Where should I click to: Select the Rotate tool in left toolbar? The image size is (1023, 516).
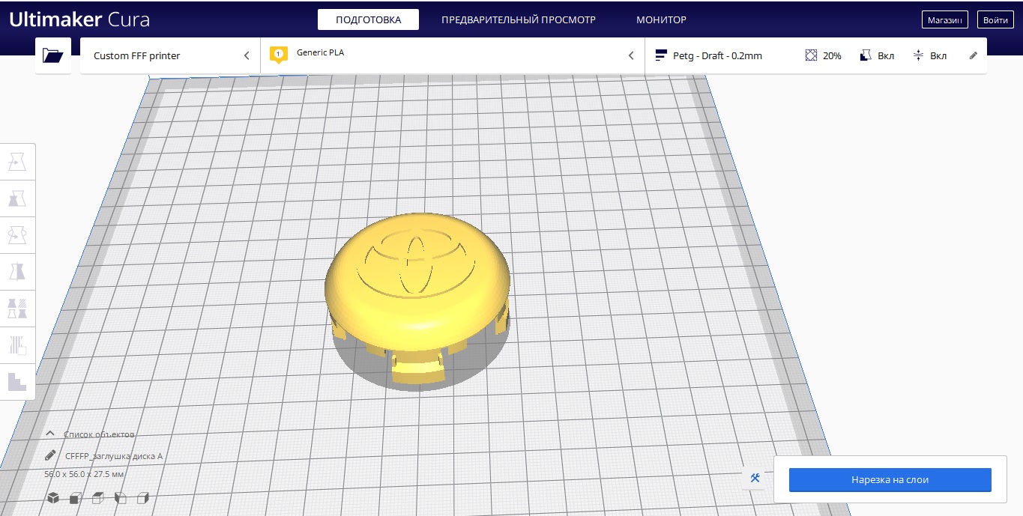click(x=17, y=235)
